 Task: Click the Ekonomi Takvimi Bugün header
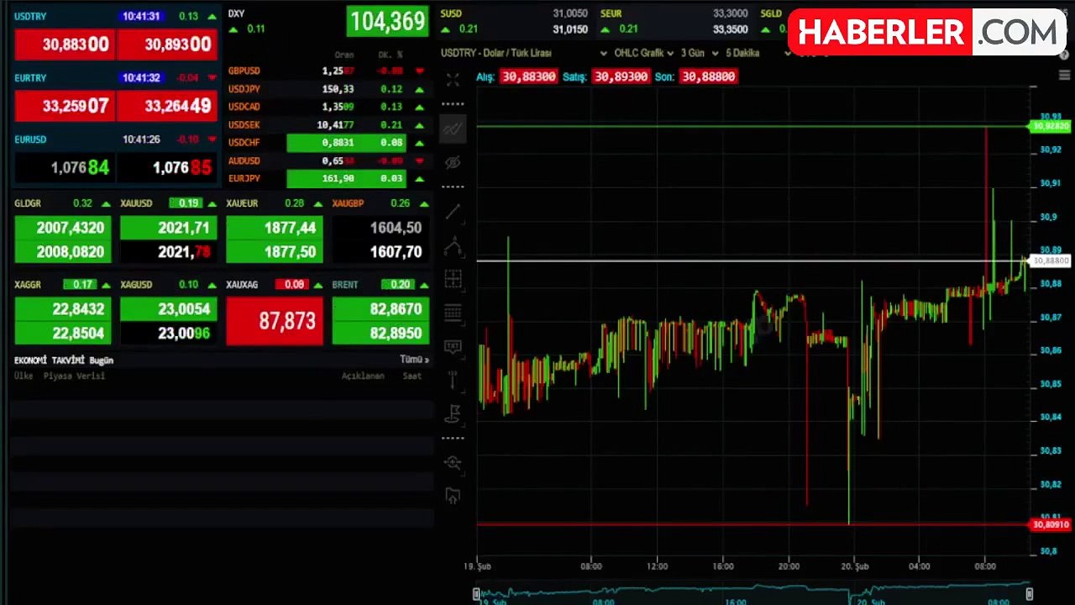[x=64, y=360]
